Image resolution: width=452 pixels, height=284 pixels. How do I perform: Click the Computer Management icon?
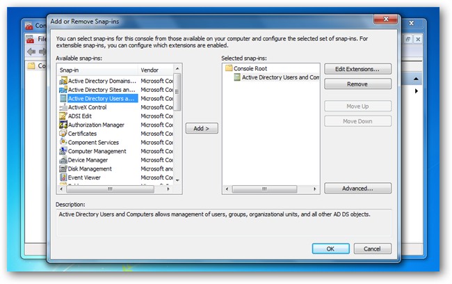[x=63, y=151]
